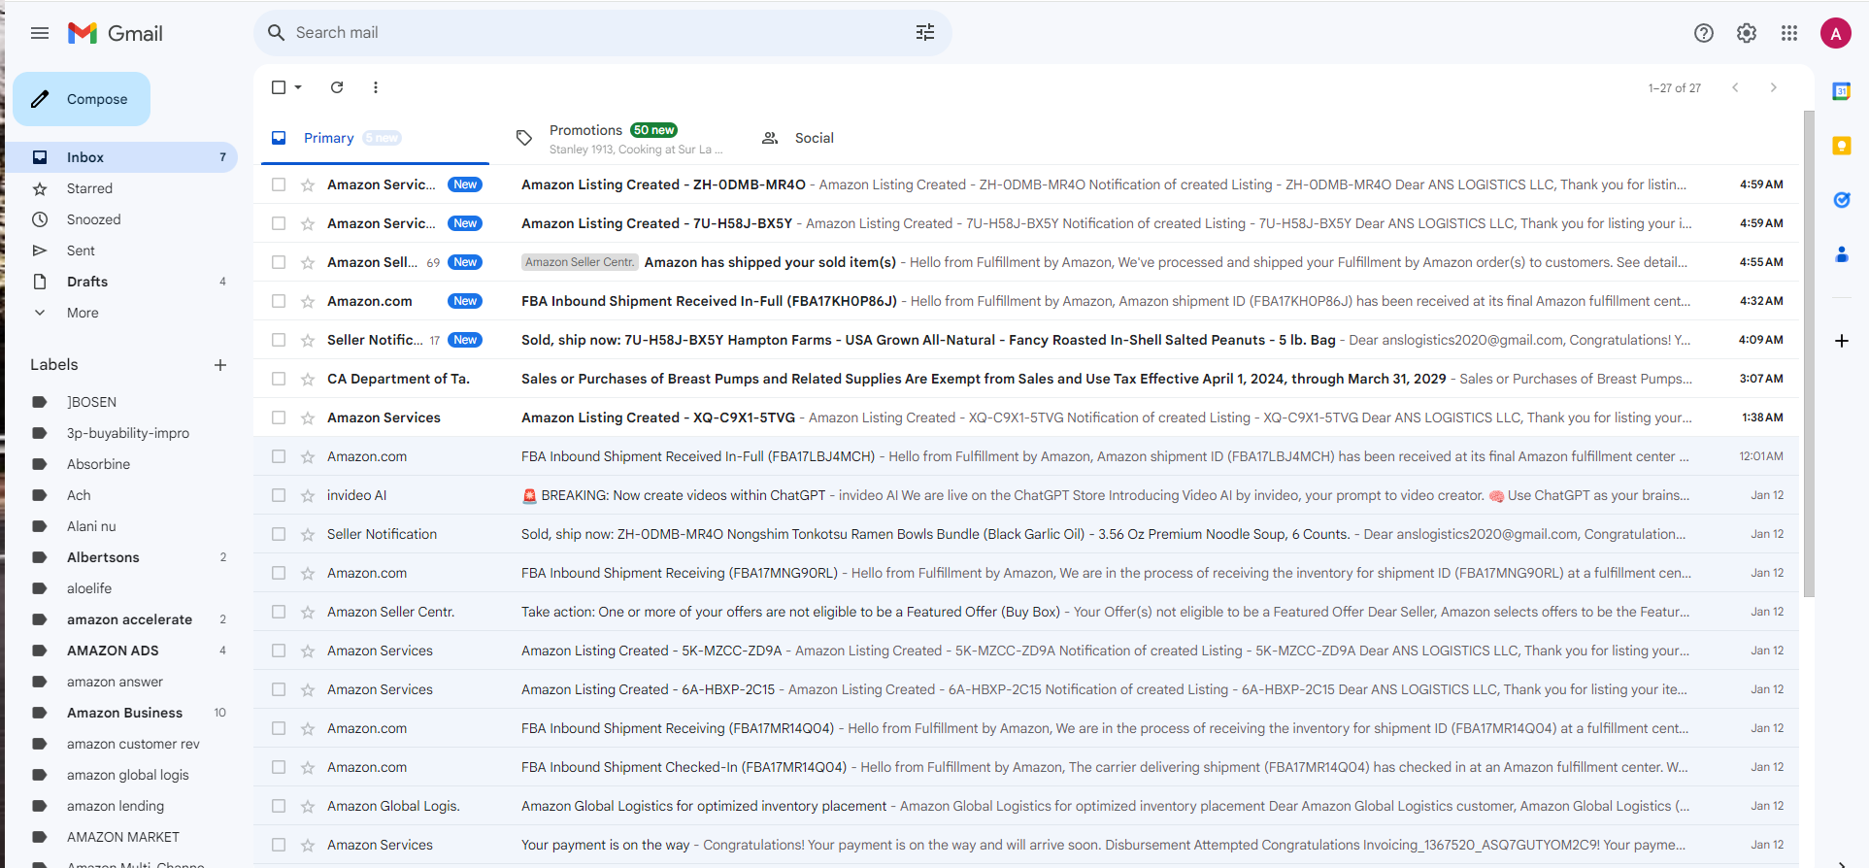
Task: Open the Drafts folder
Action: tap(121, 282)
